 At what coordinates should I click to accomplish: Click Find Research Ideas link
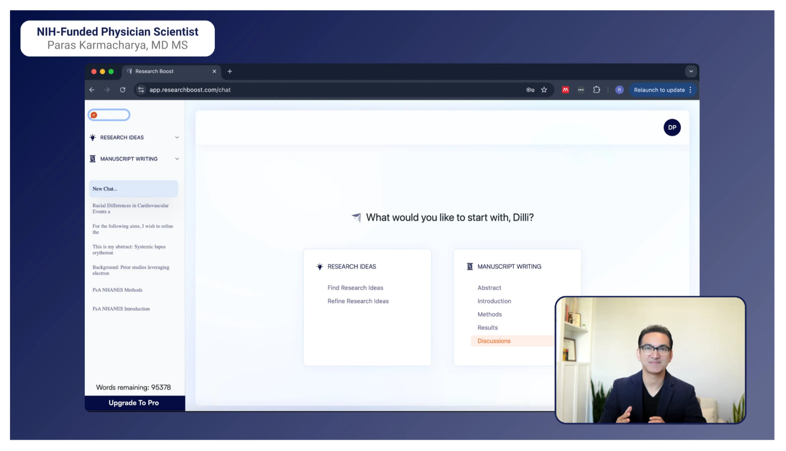355,288
